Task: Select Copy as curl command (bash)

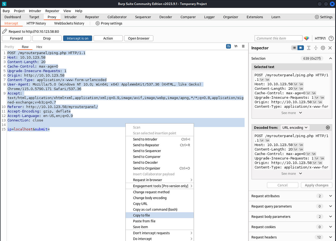Action: click(x=159, y=209)
